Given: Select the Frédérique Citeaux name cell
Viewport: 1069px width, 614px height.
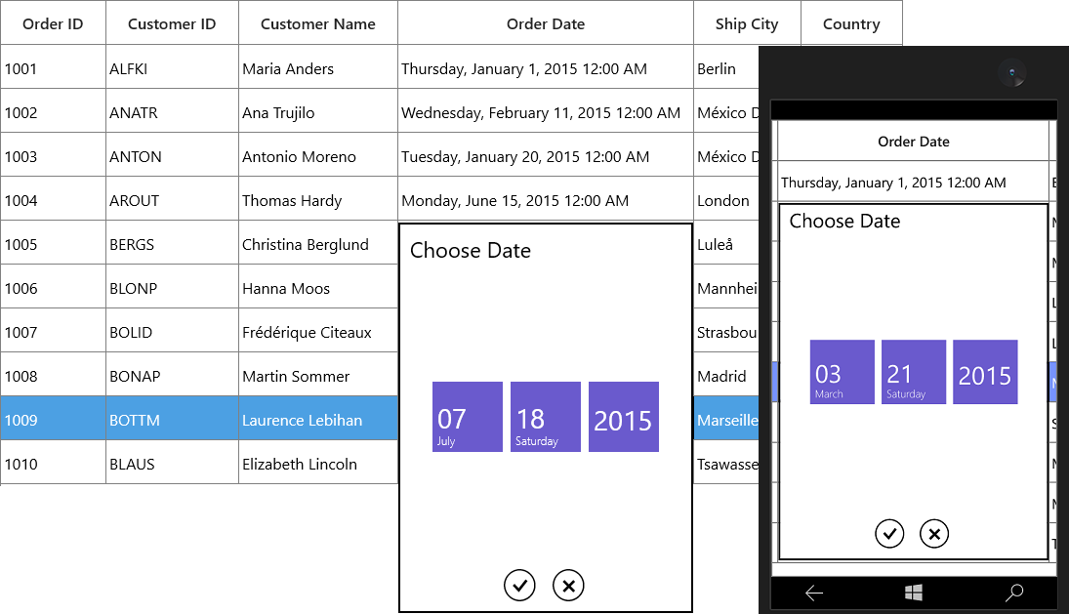Looking at the screenshot, I should pyautogui.click(x=317, y=331).
